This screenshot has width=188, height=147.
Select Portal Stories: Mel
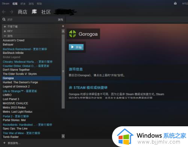(x=14, y=120)
